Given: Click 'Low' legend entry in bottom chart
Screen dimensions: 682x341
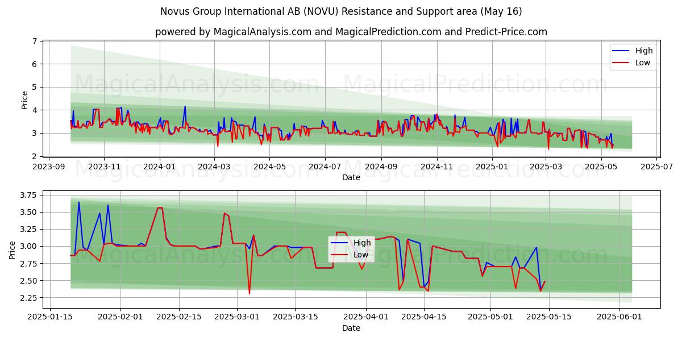Looking at the screenshot, I should pyautogui.click(x=361, y=255).
